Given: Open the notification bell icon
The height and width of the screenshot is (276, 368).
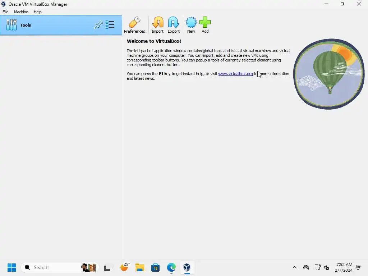Looking at the screenshot, I should [358, 267].
